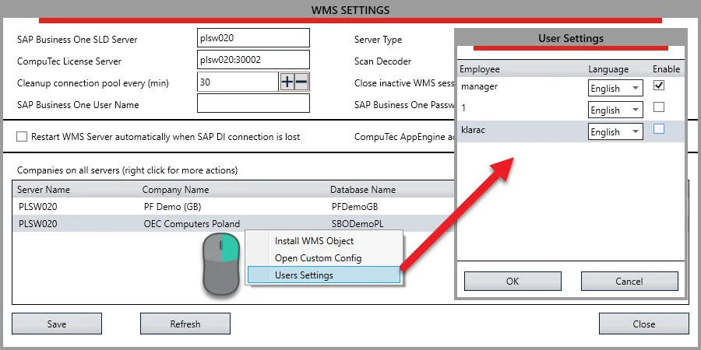
Task: Select klarac employee row name
Action: tap(474, 131)
